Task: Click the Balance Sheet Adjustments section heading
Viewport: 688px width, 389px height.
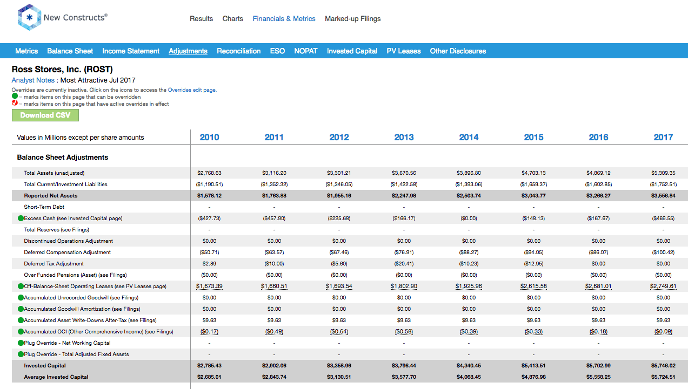Action: point(63,158)
